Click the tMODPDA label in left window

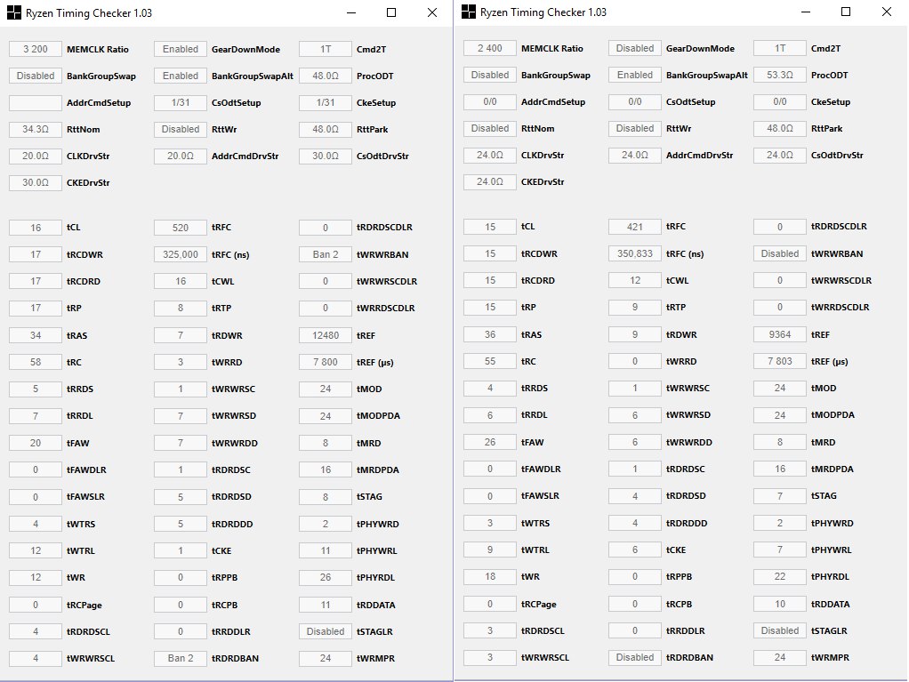378,416
